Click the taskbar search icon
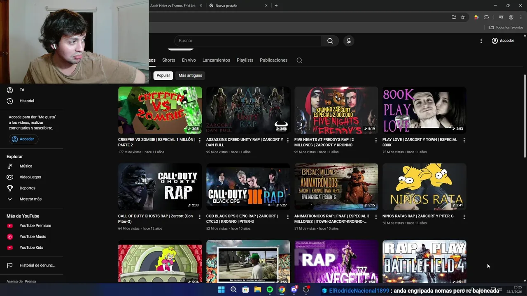Image resolution: width=527 pixels, height=296 pixels. 233,290
